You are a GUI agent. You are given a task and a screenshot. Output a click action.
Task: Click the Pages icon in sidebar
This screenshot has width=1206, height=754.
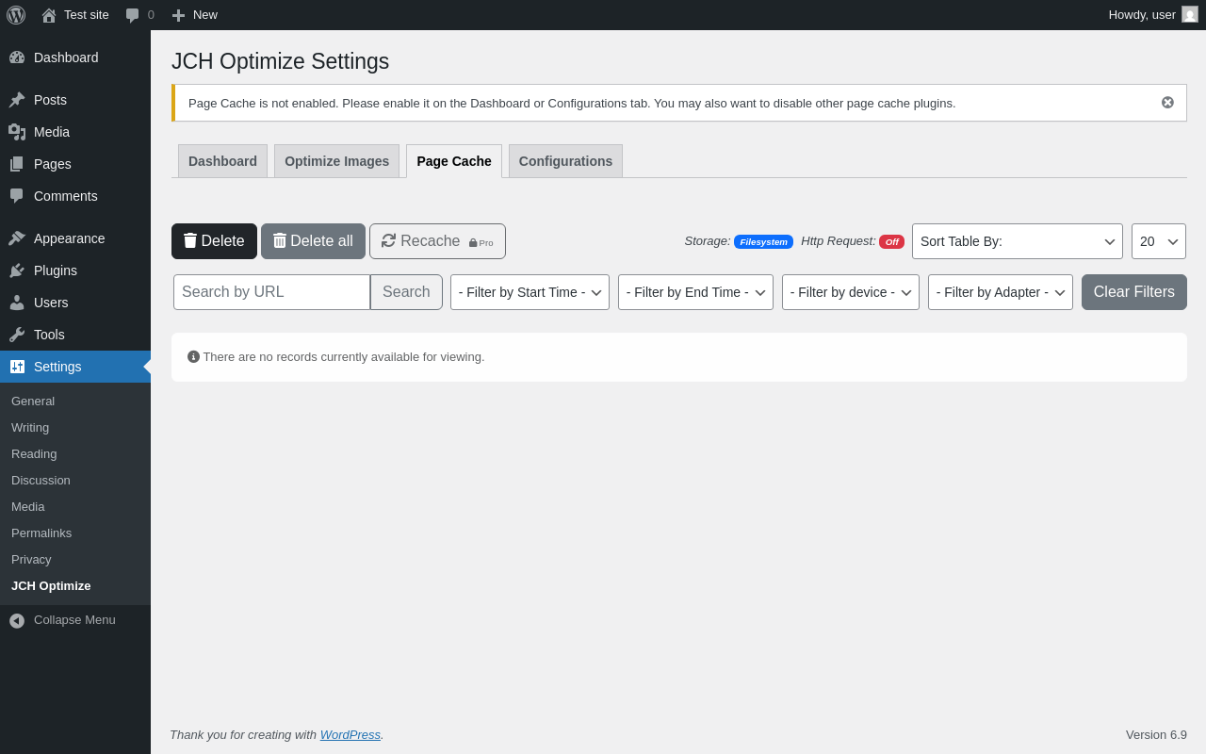tap(17, 164)
